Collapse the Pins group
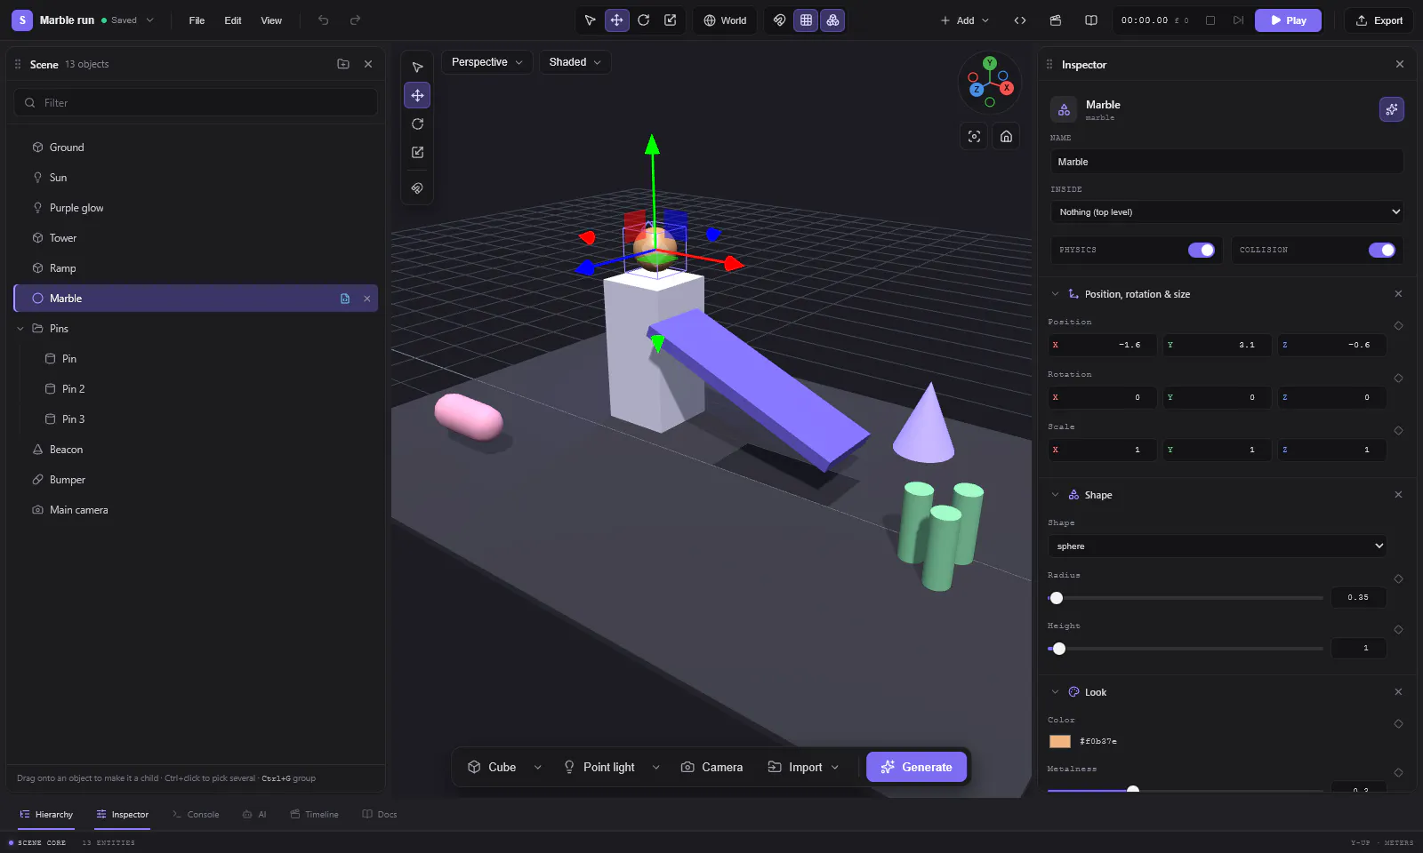Screen dimensions: 1423x853 (20, 329)
